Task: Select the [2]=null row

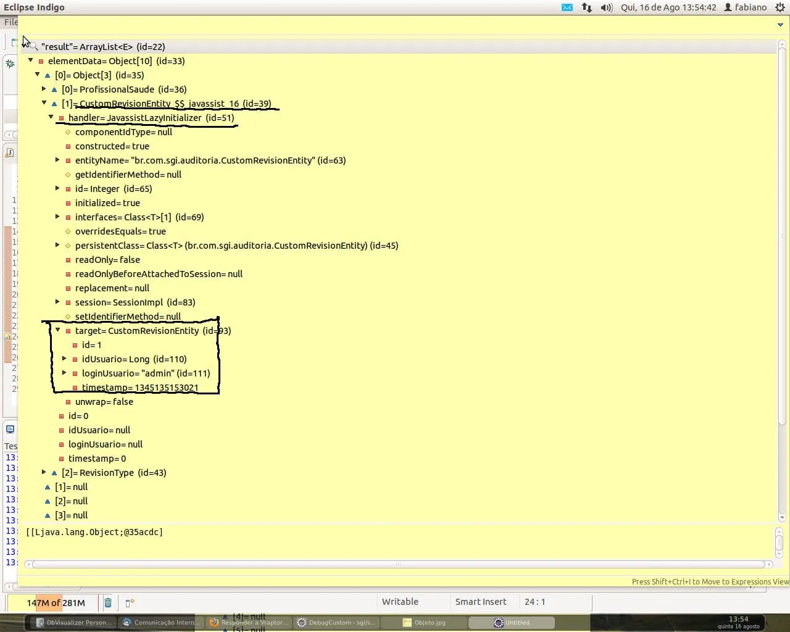Action: pyautogui.click(x=71, y=501)
